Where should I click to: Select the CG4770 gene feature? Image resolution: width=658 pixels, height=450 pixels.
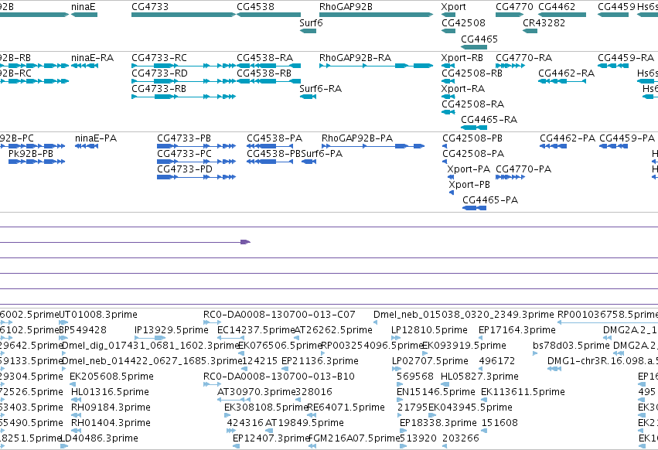[x=510, y=15]
